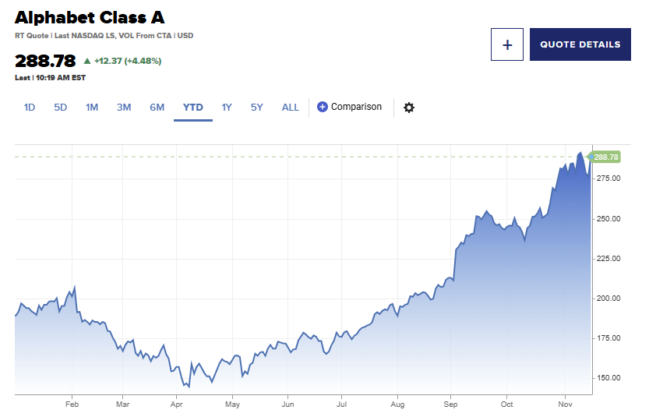Click the Jun axis label
649x417 pixels.
[287, 405]
